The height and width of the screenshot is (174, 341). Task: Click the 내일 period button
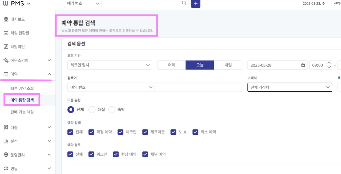click(x=228, y=65)
